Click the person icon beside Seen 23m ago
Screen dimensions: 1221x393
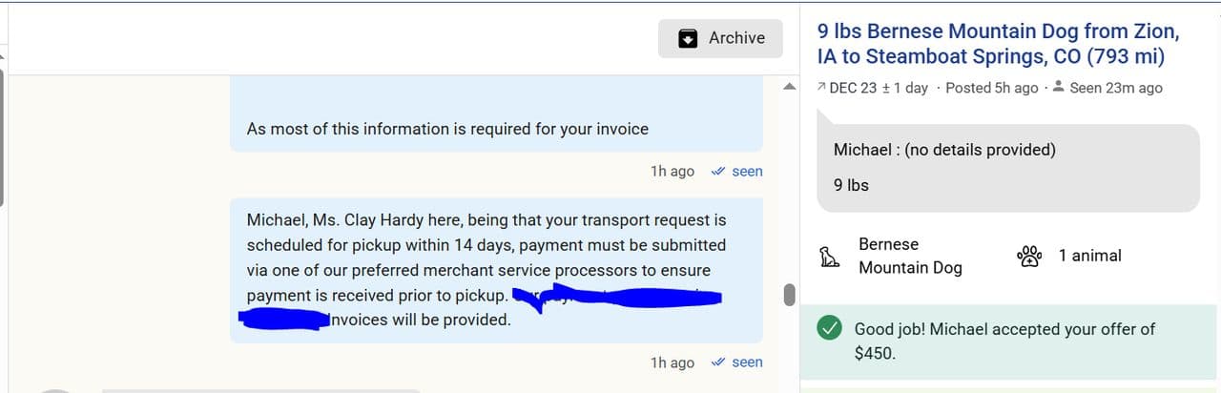click(1058, 88)
